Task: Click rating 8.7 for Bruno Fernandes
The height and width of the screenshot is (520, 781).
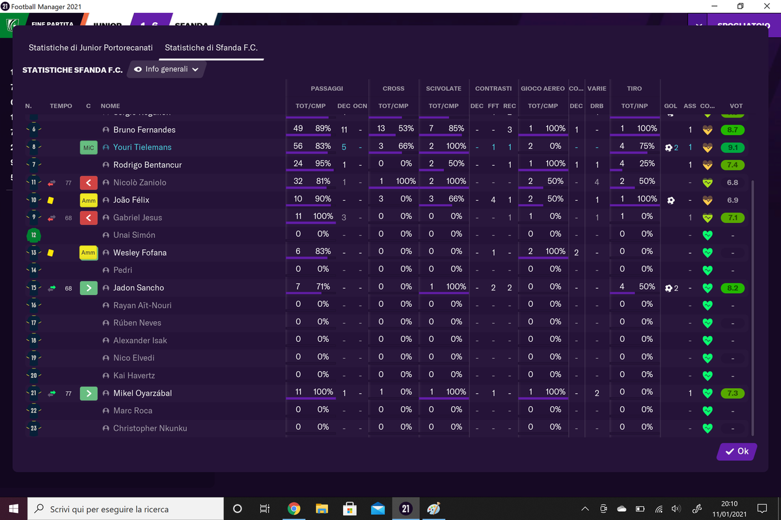Action: pos(733,130)
